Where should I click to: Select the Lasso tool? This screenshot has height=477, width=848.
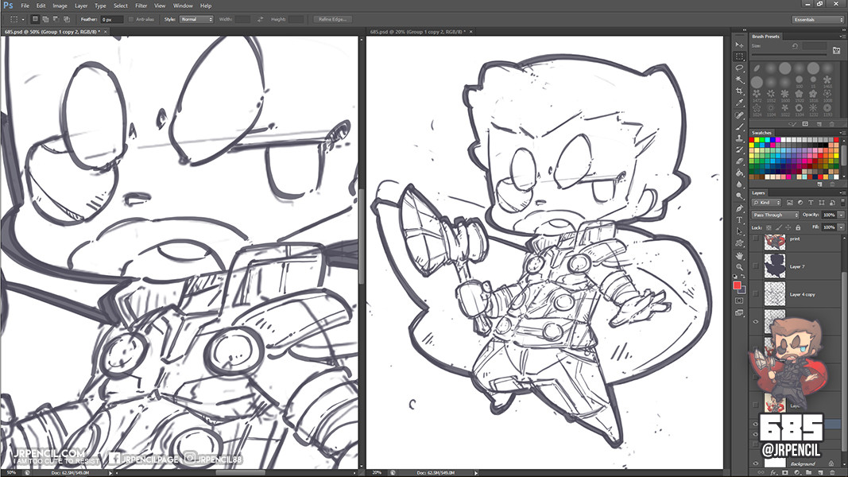pyautogui.click(x=739, y=68)
